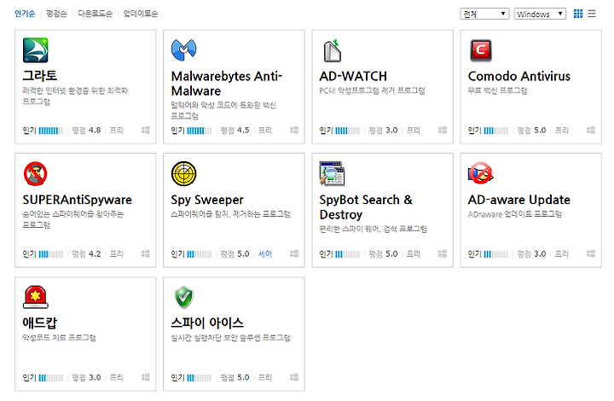Open the AD-WATCH app icon
Image resolution: width=614 pixels, height=401 pixels.
332,50
